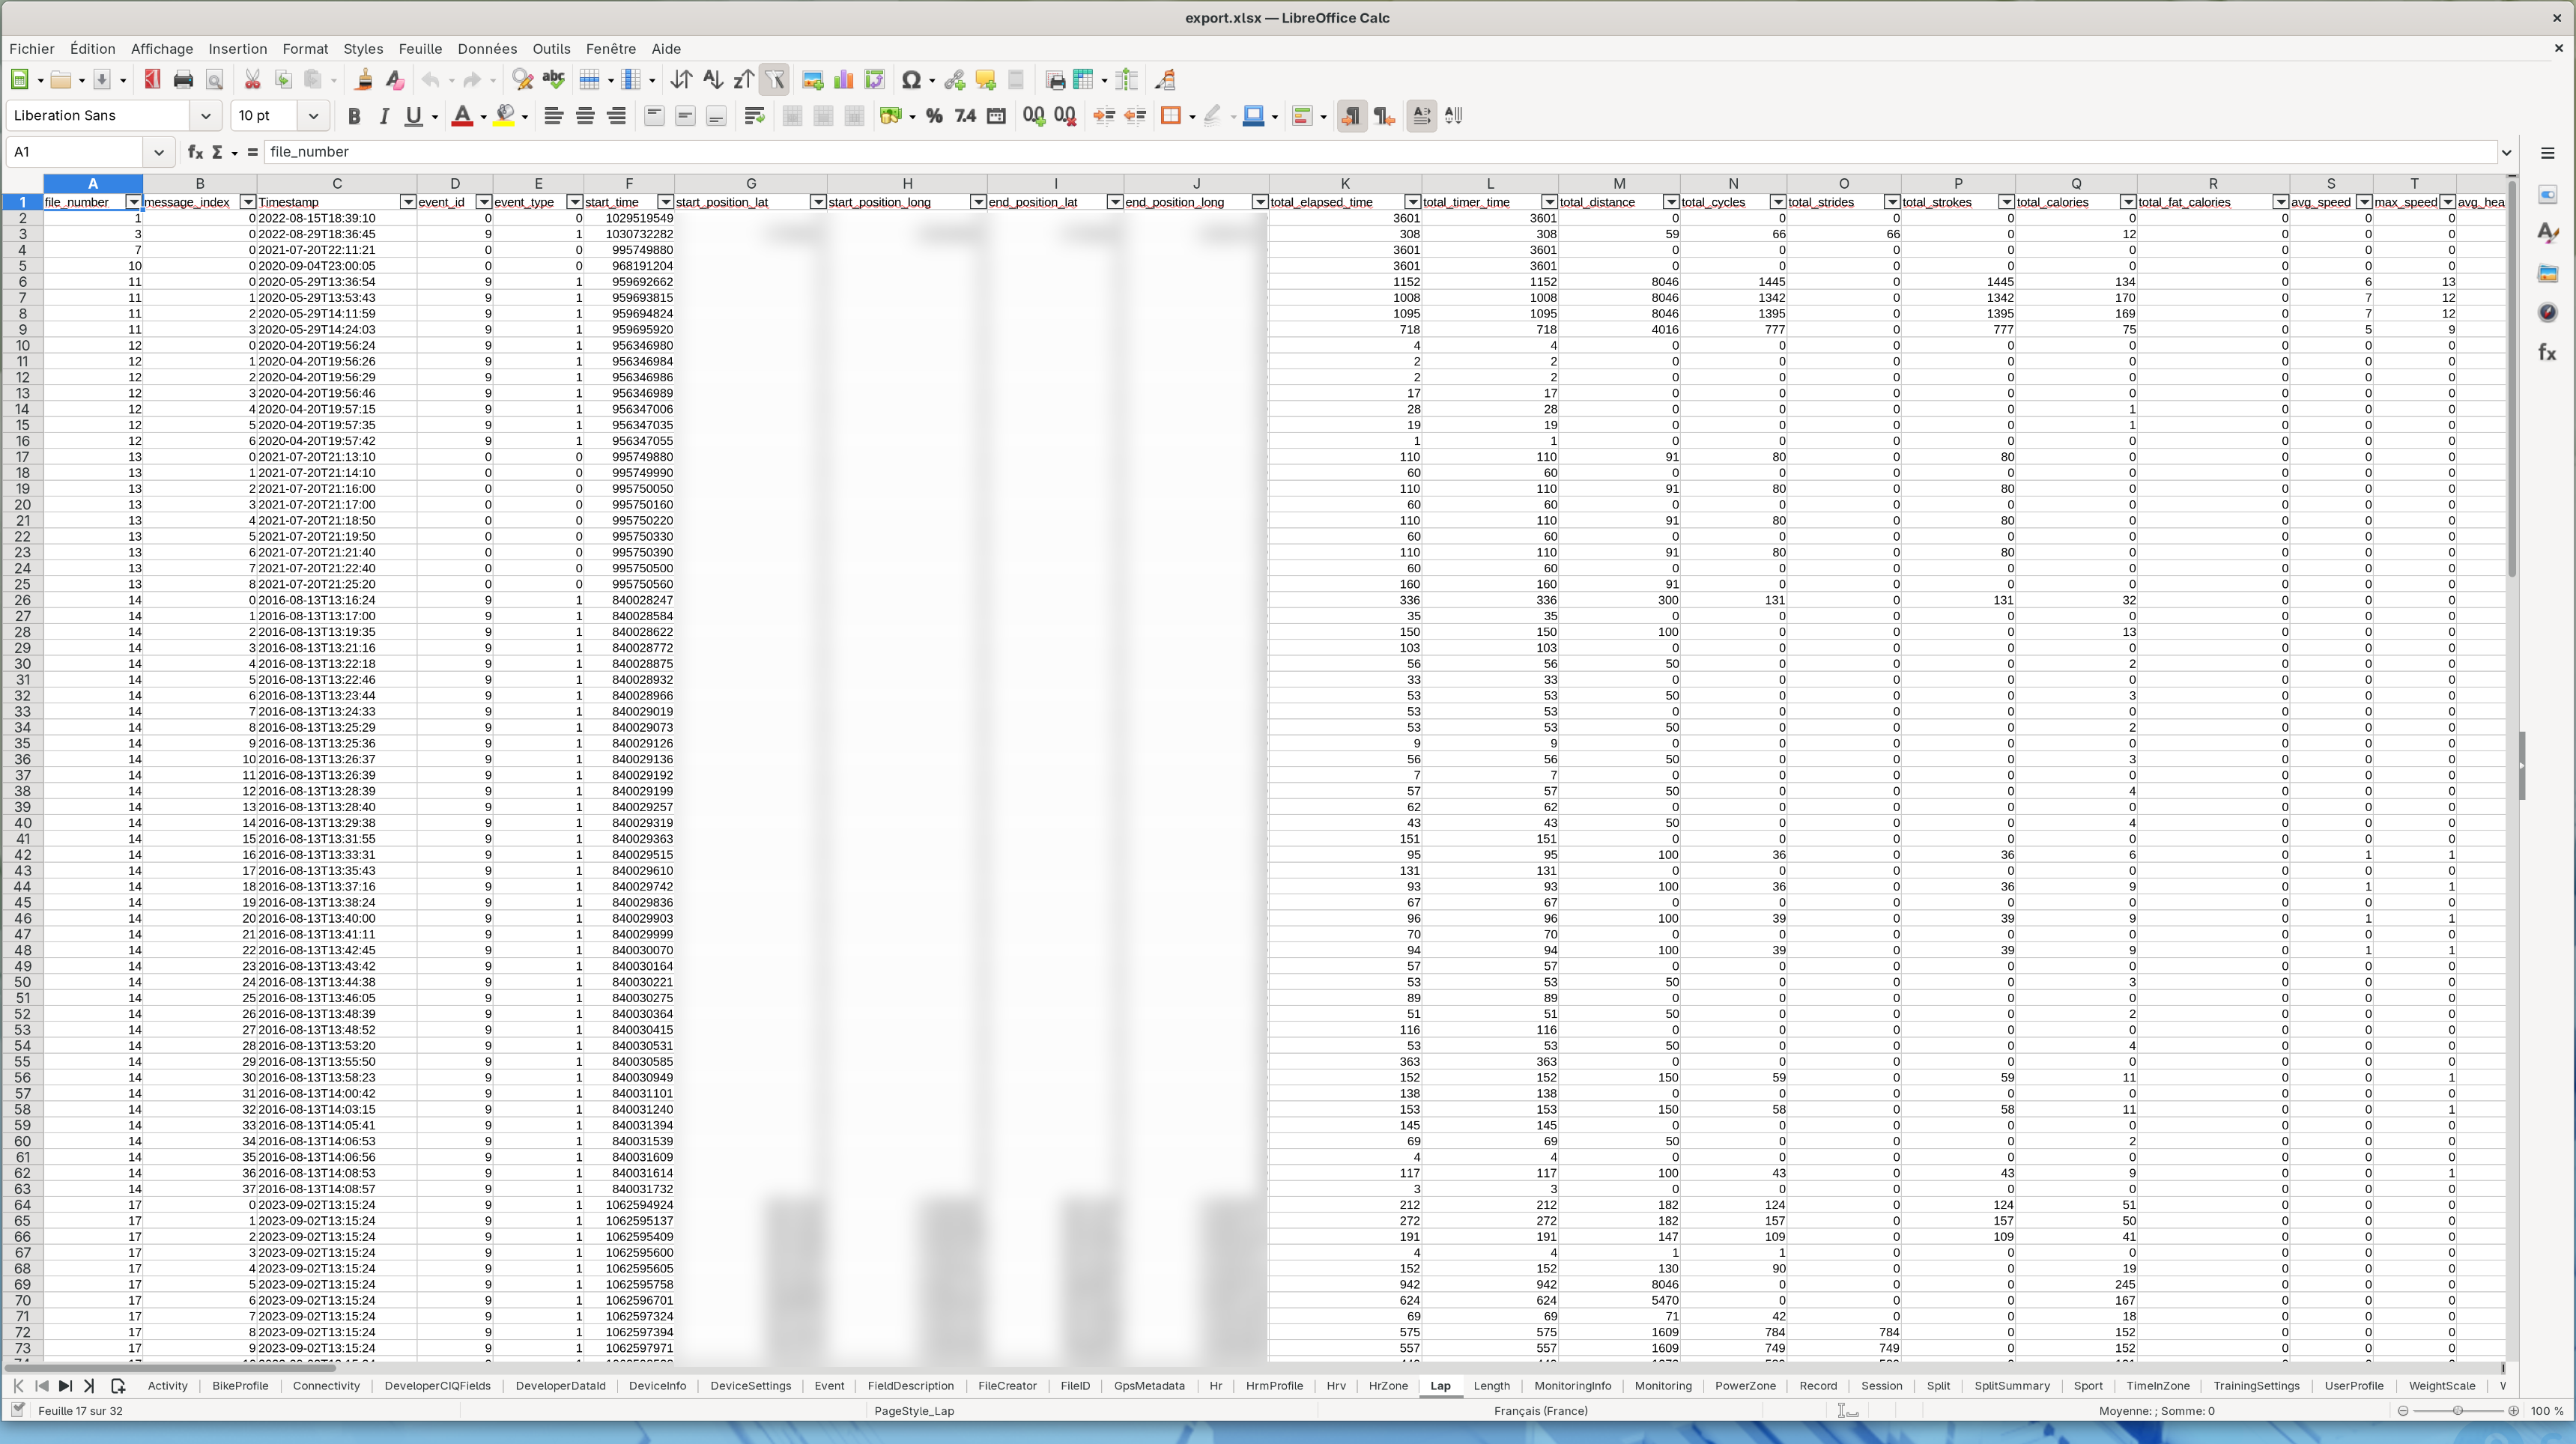
Task: Toggle Left-to-Right text direction
Action: click(x=1351, y=116)
